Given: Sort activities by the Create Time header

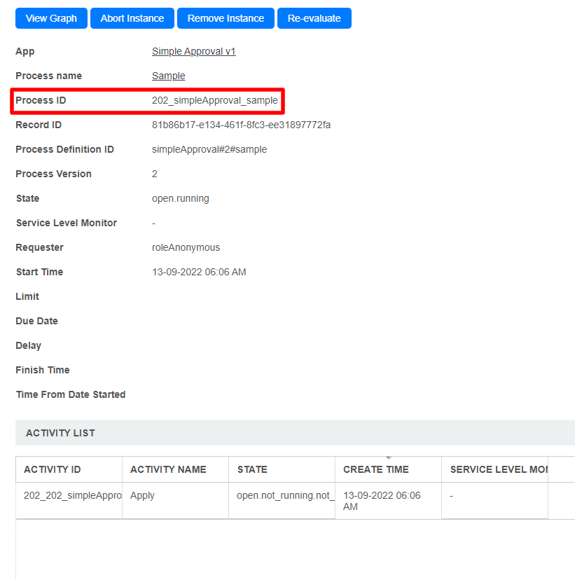Looking at the screenshot, I should coord(375,469).
